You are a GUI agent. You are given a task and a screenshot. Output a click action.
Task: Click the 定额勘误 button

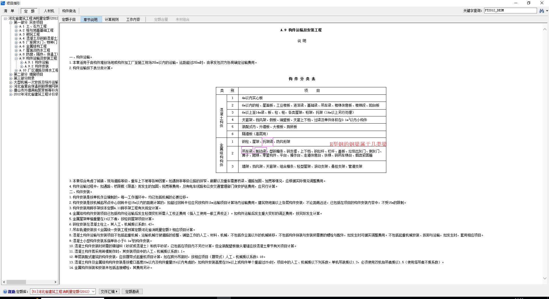tap(132, 292)
